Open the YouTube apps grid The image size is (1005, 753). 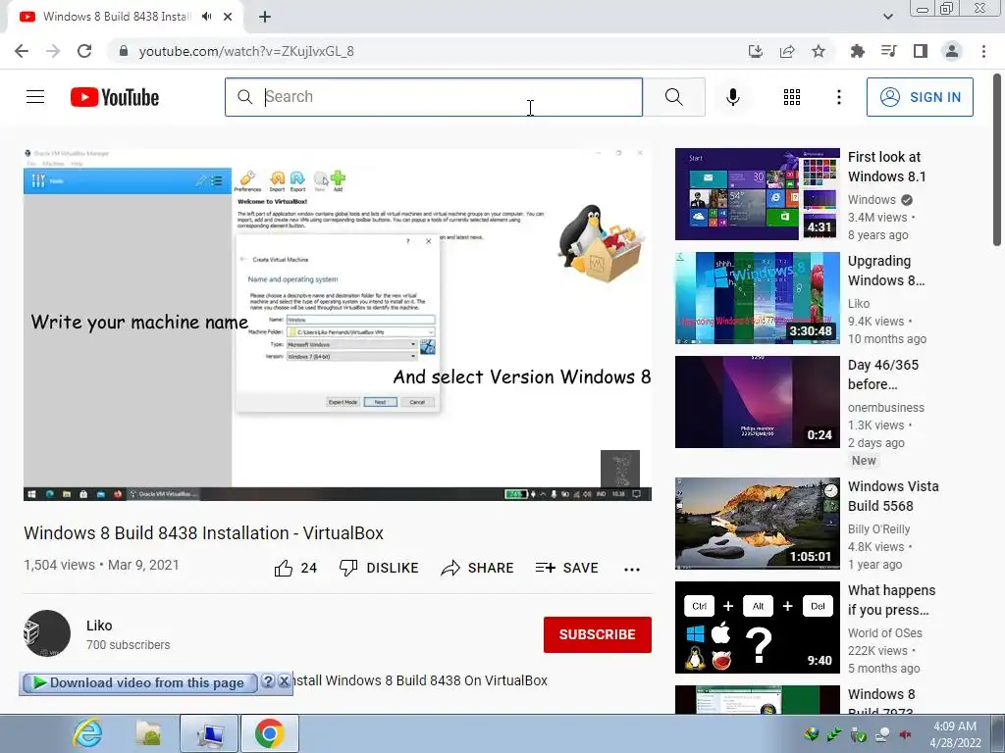pos(792,97)
